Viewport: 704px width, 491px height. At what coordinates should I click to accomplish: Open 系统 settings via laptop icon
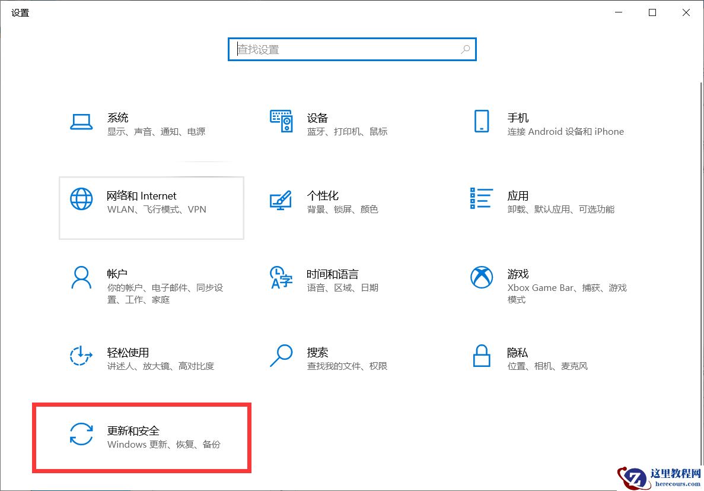[x=81, y=121]
